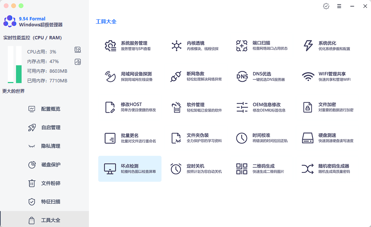Click the 系统优化 lightning bolt icon
Screen dimensions: 371x227
[x=308, y=46]
